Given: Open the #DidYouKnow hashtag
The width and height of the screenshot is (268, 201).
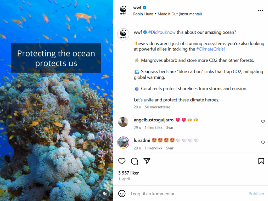Looking at the screenshot, I should tap(162, 32).
